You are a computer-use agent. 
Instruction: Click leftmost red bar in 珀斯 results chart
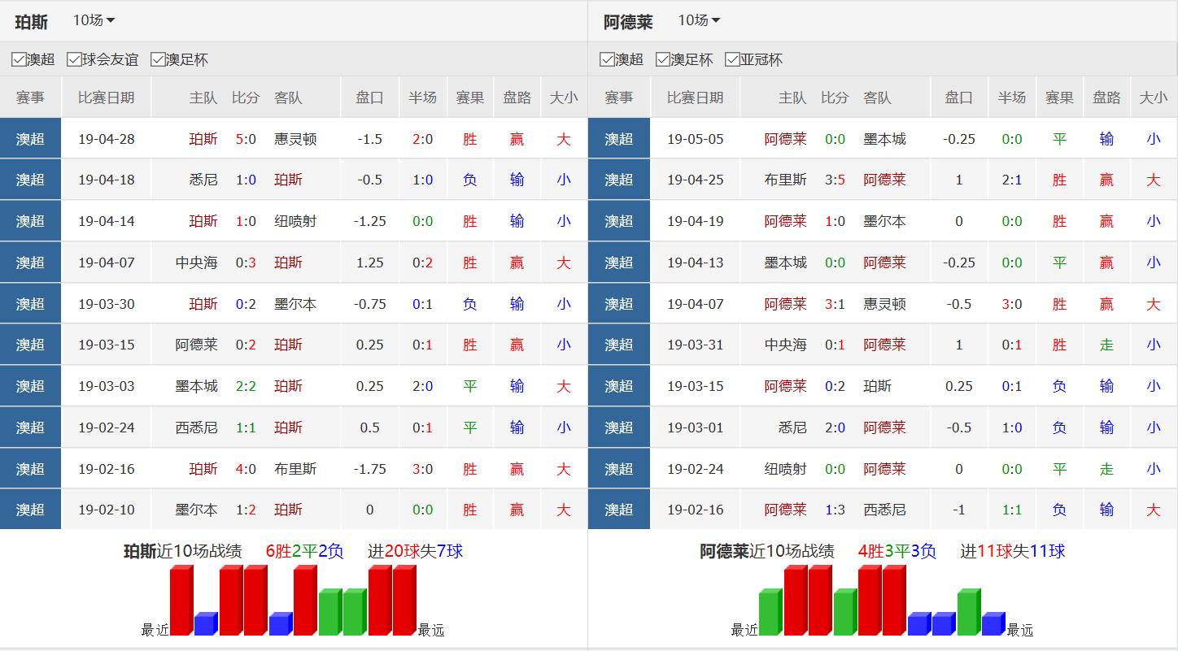click(181, 601)
